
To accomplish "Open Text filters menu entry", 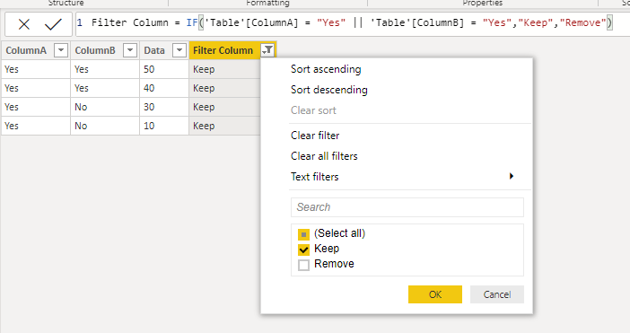I will (x=315, y=177).
